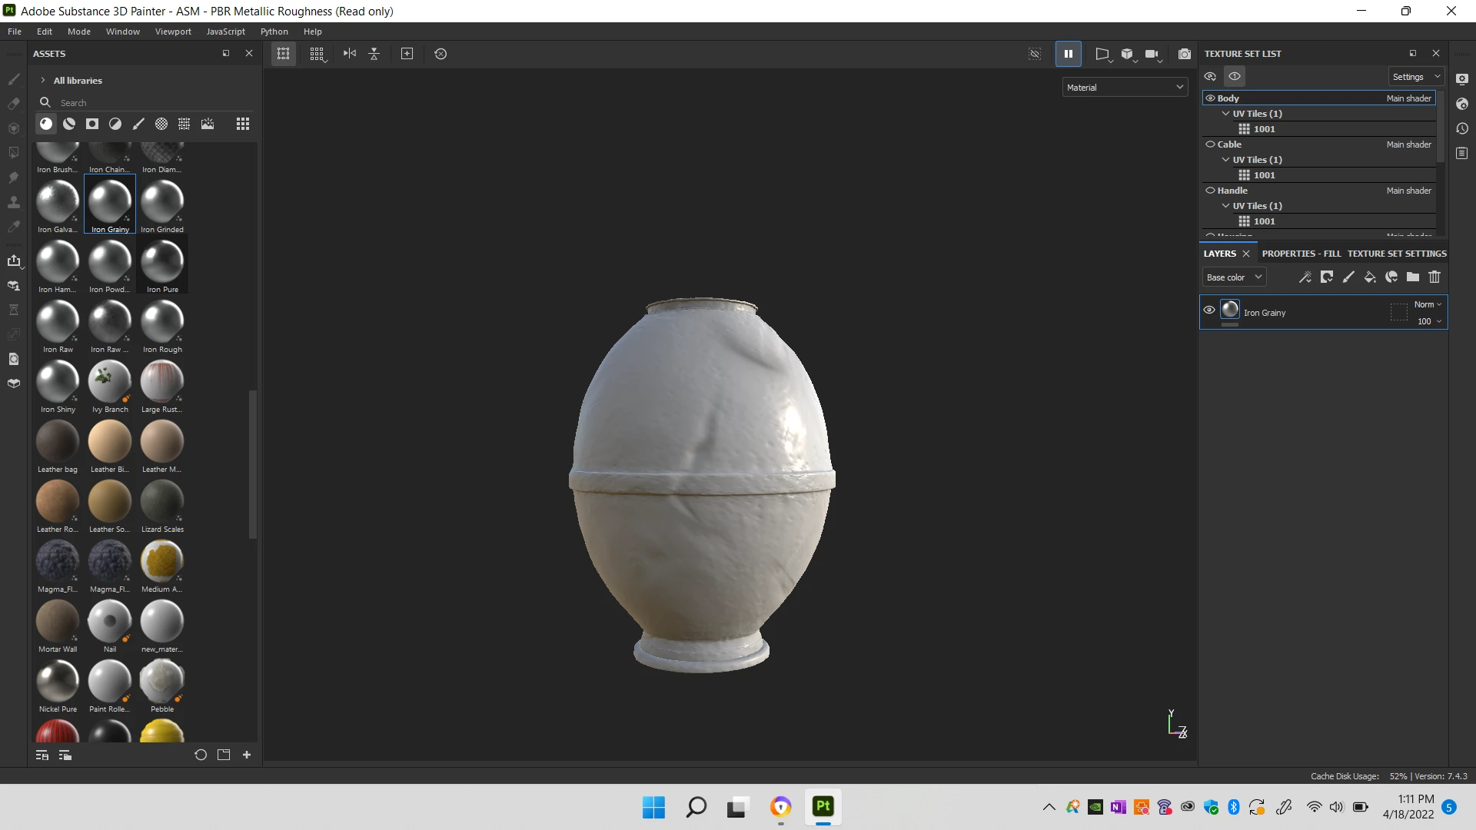Select the Leather bag material thumbnail
The width and height of the screenshot is (1476, 830).
click(x=58, y=443)
